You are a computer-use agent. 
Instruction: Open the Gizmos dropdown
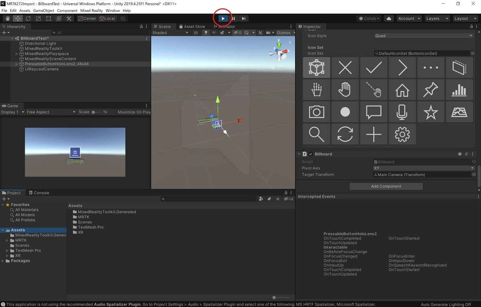pyautogui.click(x=285, y=33)
